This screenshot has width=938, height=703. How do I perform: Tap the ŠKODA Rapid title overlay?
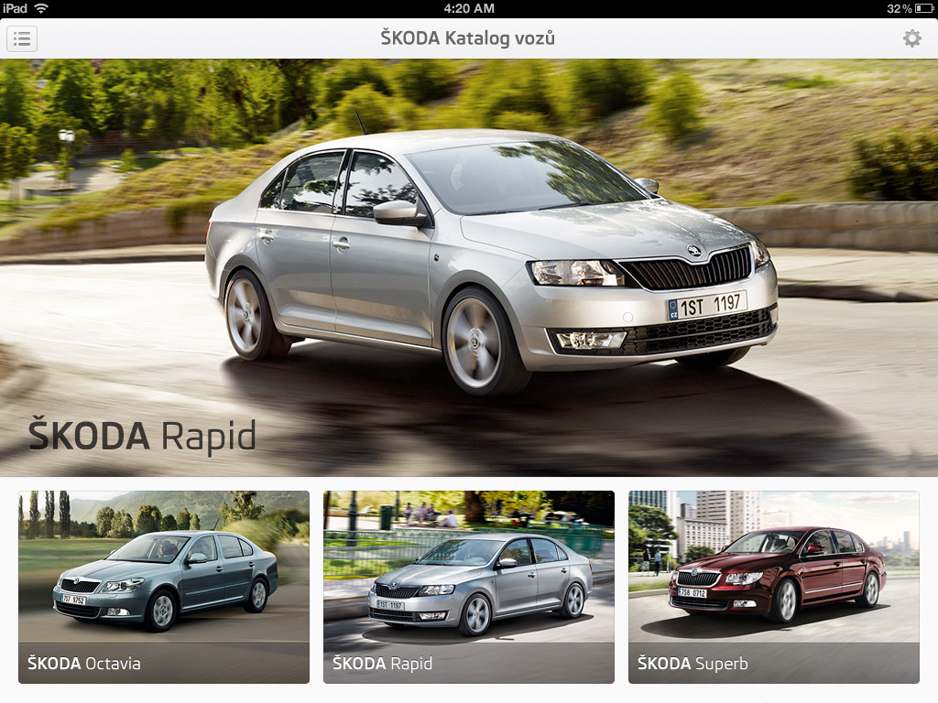coord(137,437)
